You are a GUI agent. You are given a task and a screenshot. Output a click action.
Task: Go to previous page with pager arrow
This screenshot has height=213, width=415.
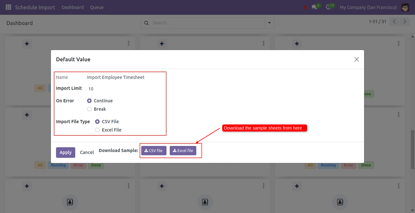(x=395, y=21)
